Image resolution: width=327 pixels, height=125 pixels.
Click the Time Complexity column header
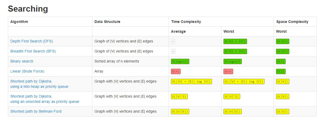pyautogui.click(x=186, y=22)
